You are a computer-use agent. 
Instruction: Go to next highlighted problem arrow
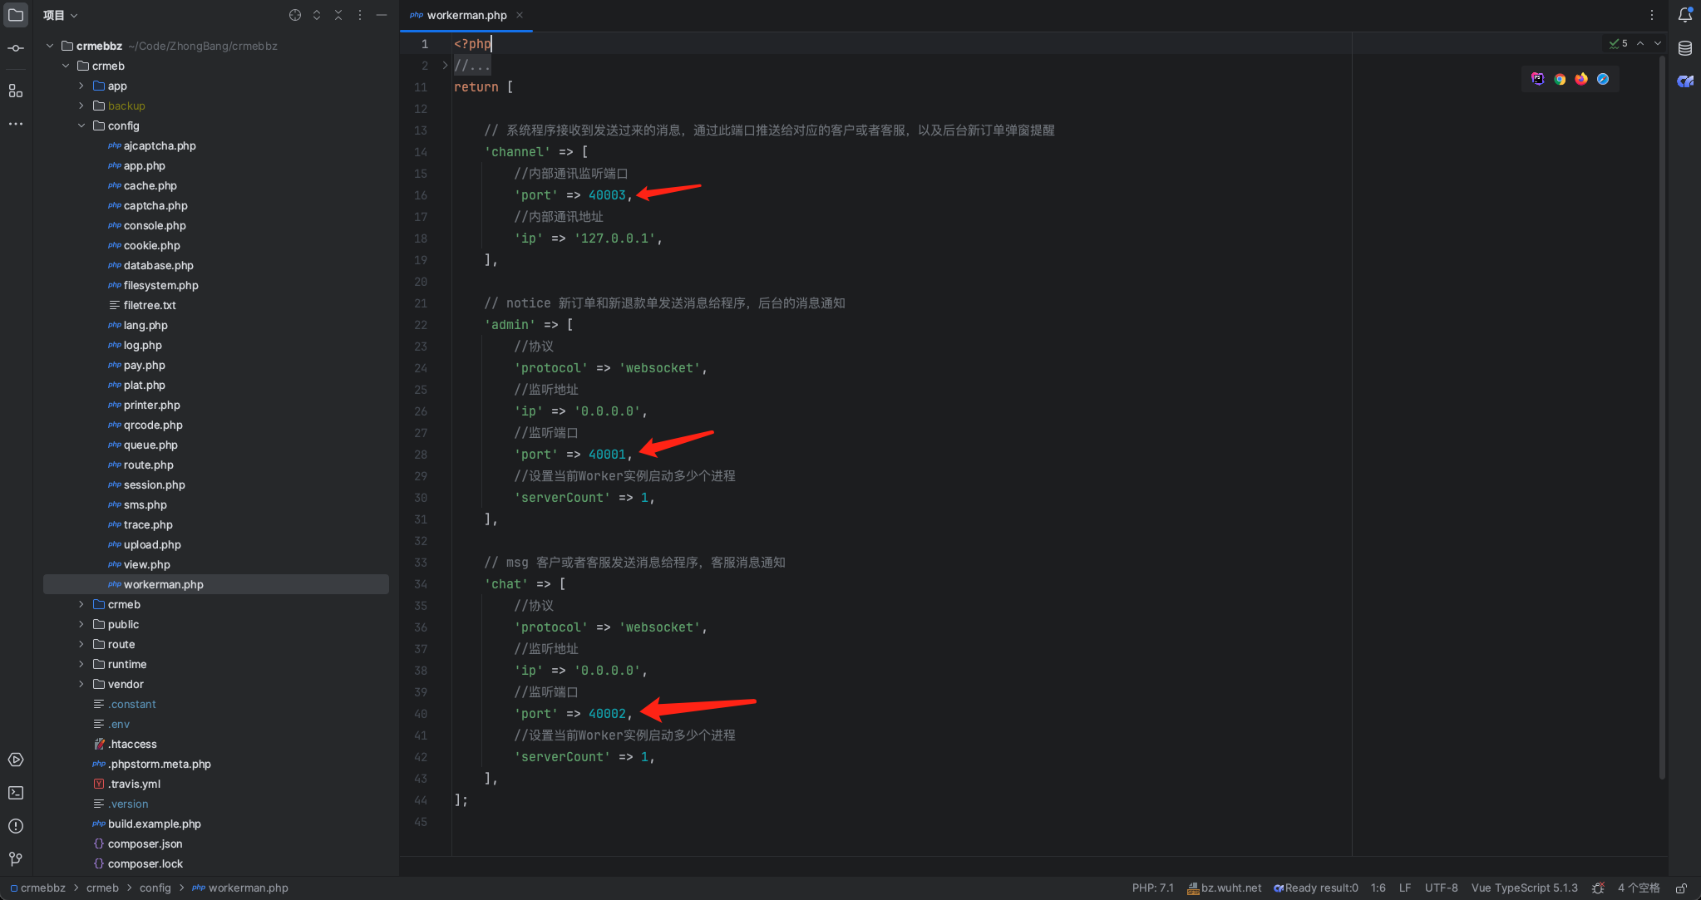click(1658, 43)
